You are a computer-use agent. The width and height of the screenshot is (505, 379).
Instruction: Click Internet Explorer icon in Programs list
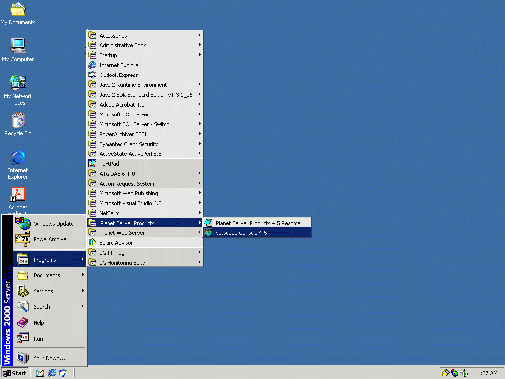click(x=92, y=65)
